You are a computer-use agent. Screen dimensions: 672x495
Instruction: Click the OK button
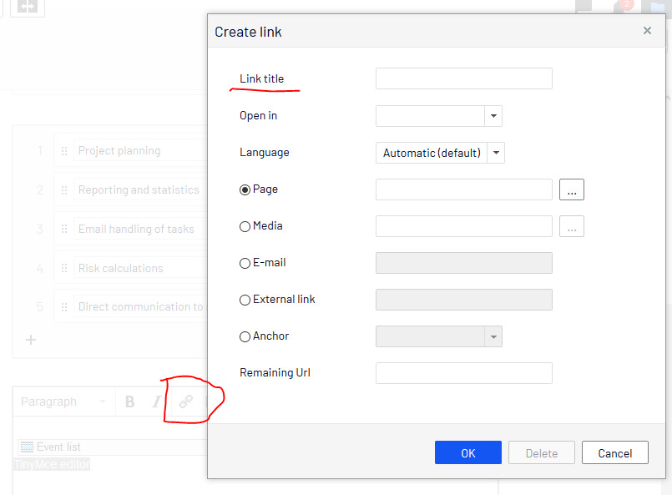pyautogui.click(x=467, y=452)
